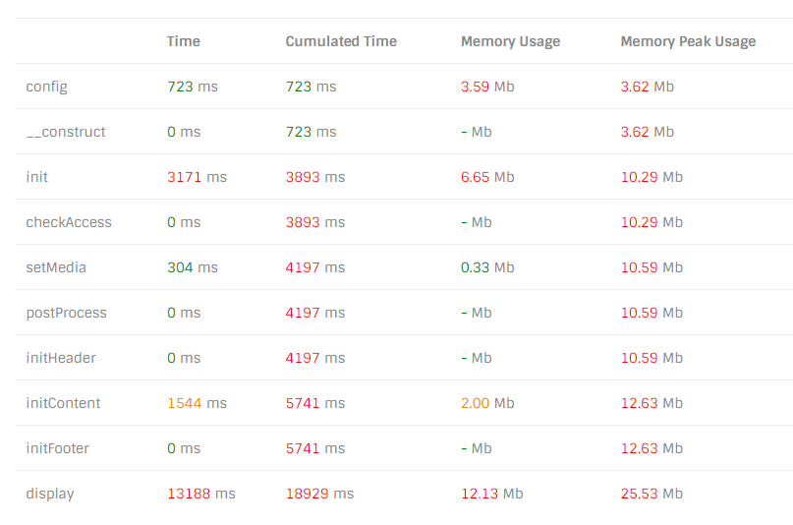This screenshot has height=525, width=793.
Task: Click the 12.13 Mb memory usage value
Action: point(491,494)
